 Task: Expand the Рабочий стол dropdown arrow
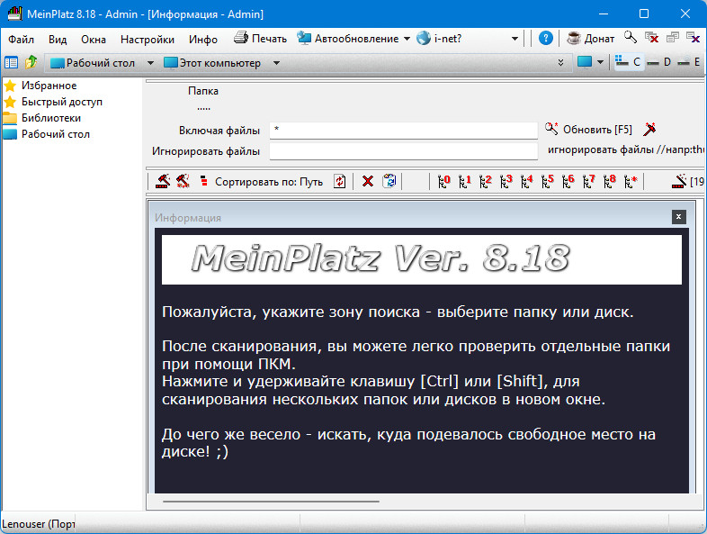pyautogui.click(x=150, y=63)
